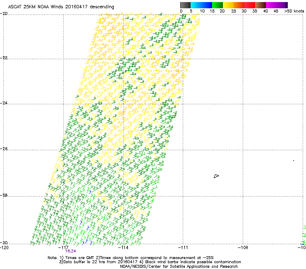The width and height of the screenshot is (306, 269).
Task: Click the note line starting "Note: 1) Times are GMT"
Action: (x=131, y=258)
